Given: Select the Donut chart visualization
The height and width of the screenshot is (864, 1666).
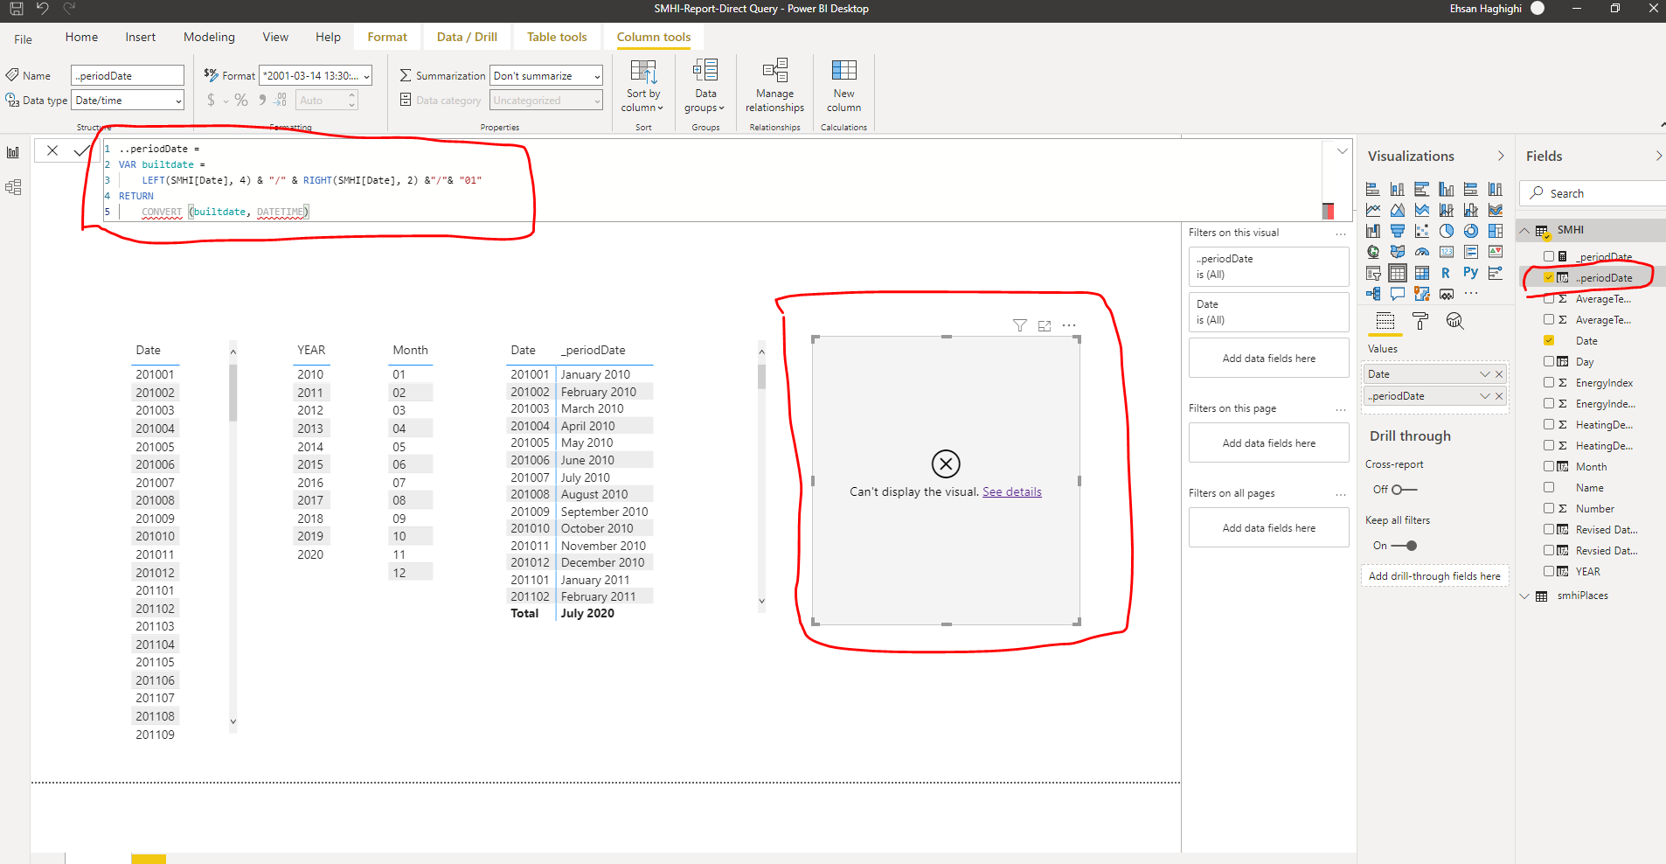Looking at the screenshot, I should 1471,231.
